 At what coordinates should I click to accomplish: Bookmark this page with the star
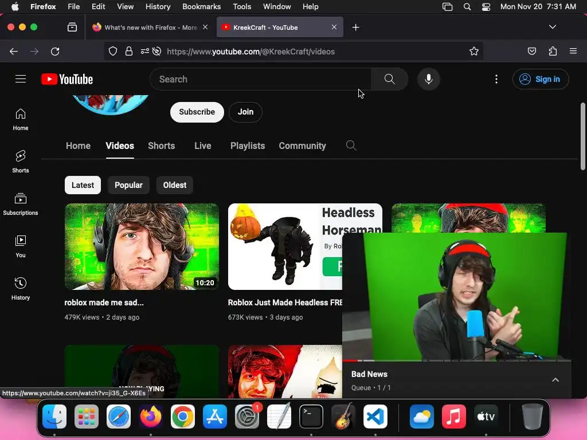click(x=474, y=51)
